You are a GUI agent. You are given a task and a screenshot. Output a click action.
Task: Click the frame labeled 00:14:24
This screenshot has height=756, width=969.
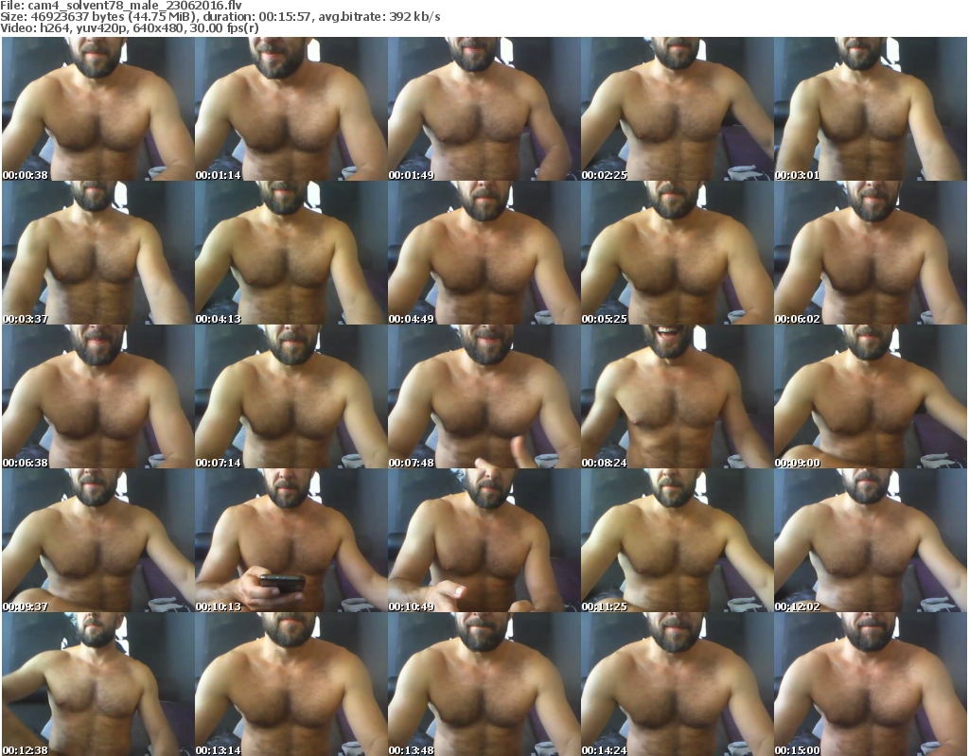click(x=678, y=684)
